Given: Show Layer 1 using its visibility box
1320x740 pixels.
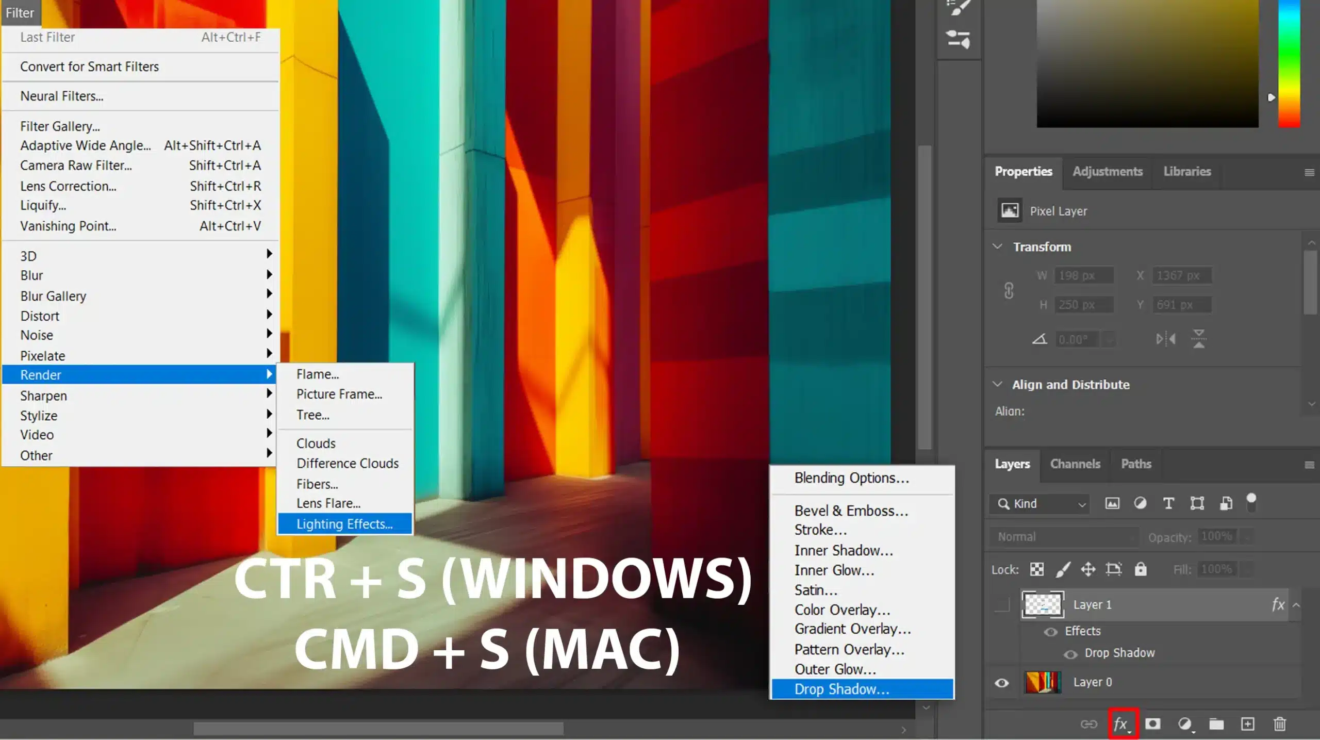Looking at the screenshot, I should pos(1002,604).
